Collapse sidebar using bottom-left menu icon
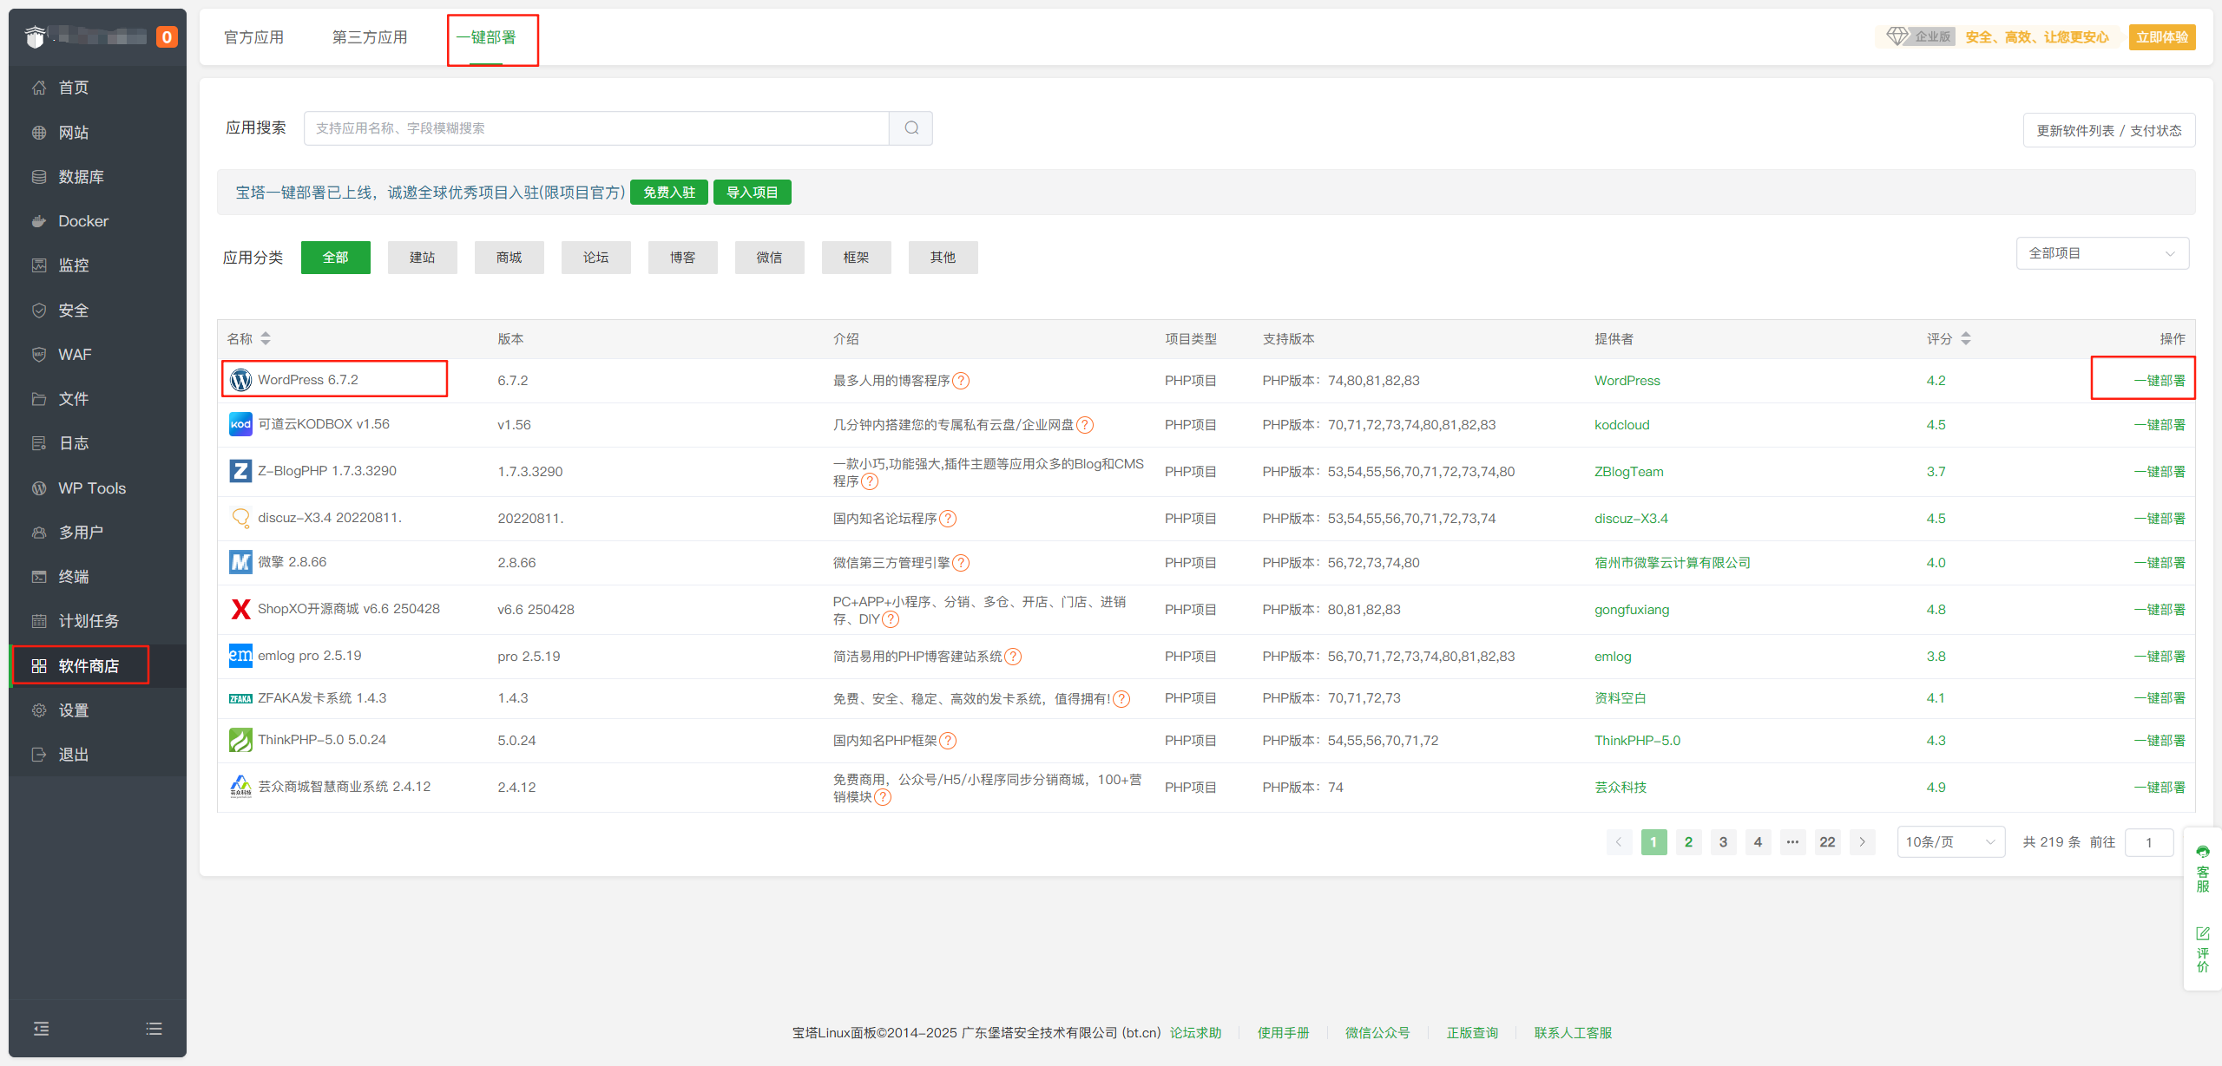Image resolution: width=2222 pixels, height=1066 pixels. 41,1029
